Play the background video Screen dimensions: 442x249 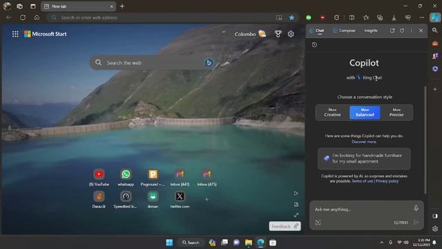(x=296, y=194)
